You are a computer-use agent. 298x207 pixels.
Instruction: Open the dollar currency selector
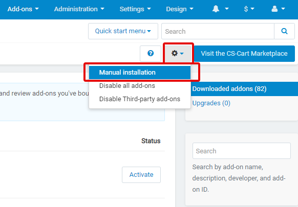tap(249, 9)
